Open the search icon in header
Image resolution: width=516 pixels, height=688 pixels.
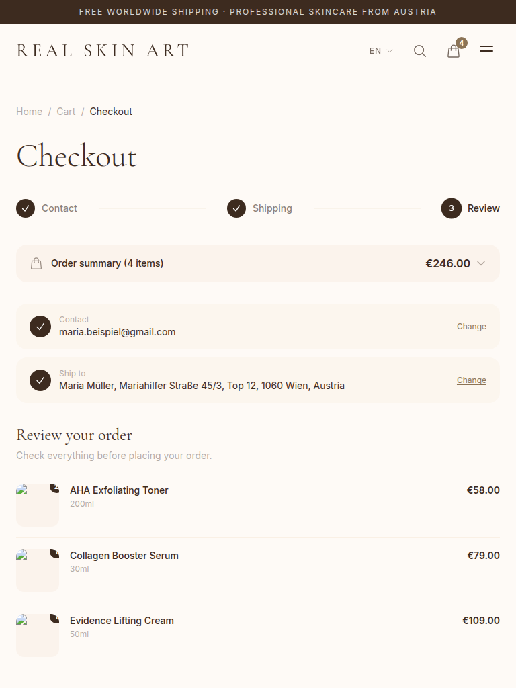pyautogui.click(x=420, y=51)
